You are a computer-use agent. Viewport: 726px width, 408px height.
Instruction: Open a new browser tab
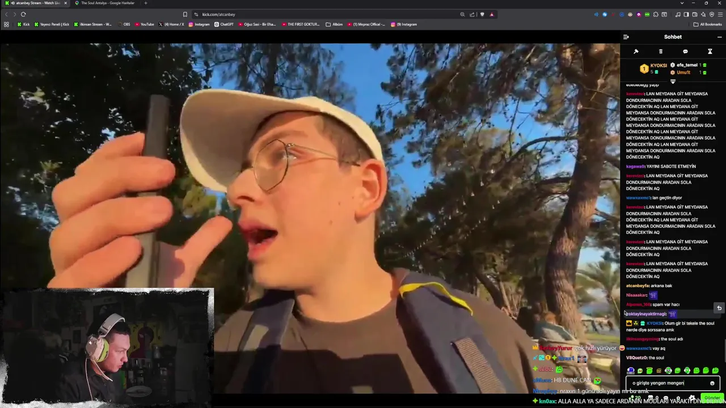coord(146,3)
